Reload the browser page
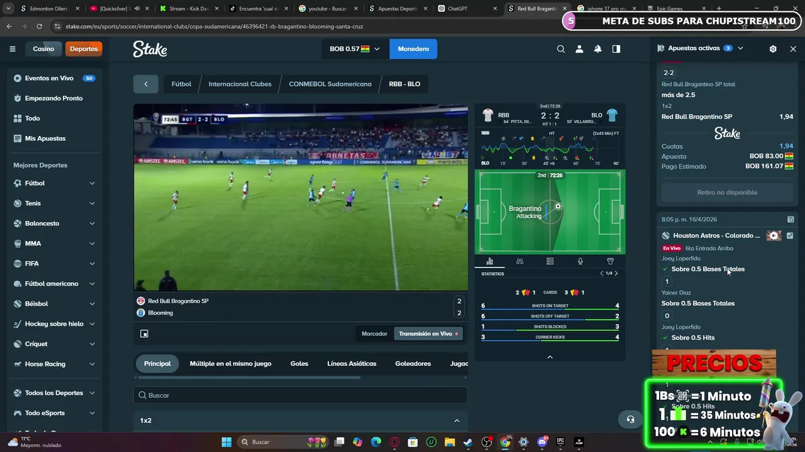805x452 pixels. pyautogui.click(x=39, y=26)
